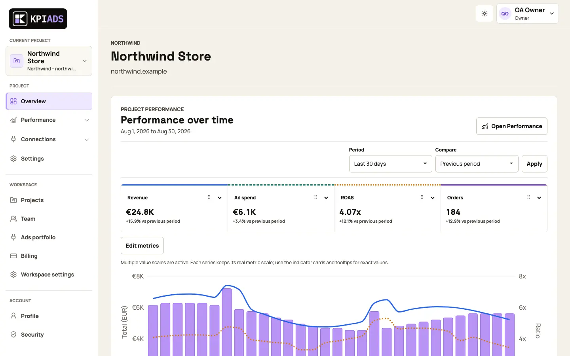
Task: Click the Overview grid icon
Action: tap(13, 101)
